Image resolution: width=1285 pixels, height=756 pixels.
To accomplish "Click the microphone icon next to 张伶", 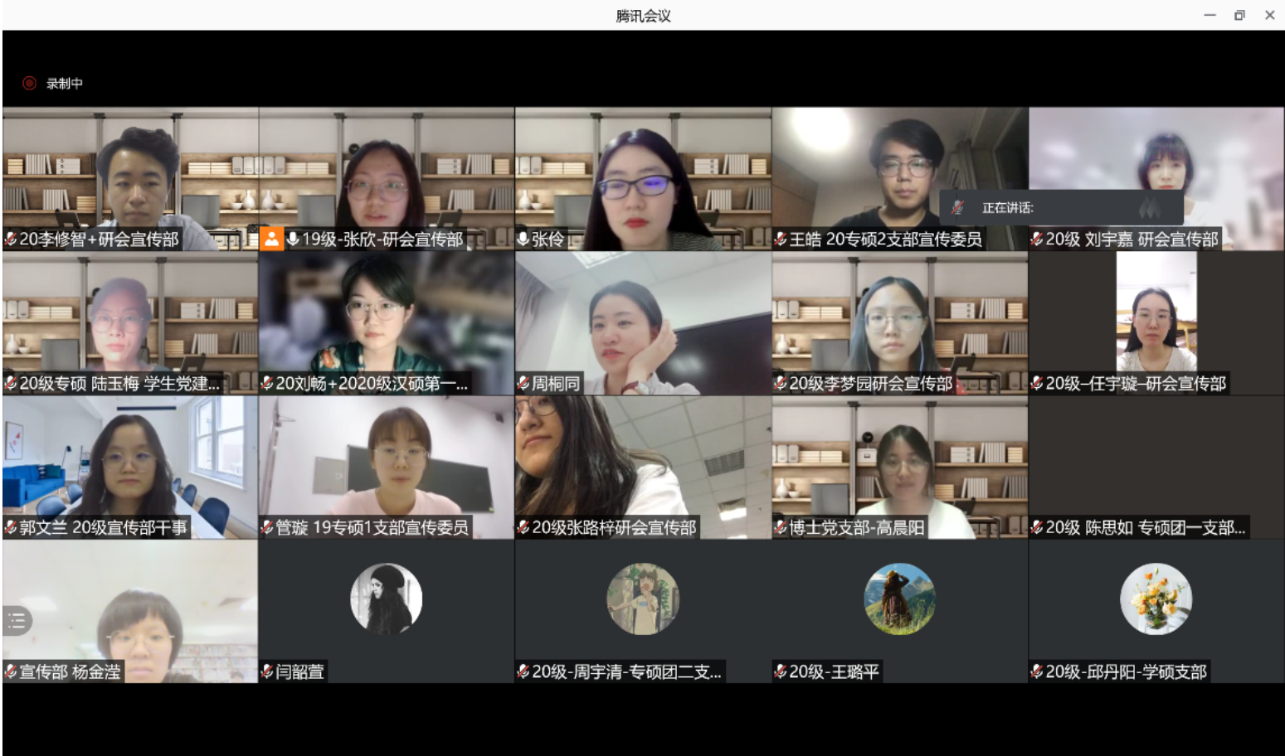I will 523,240.
